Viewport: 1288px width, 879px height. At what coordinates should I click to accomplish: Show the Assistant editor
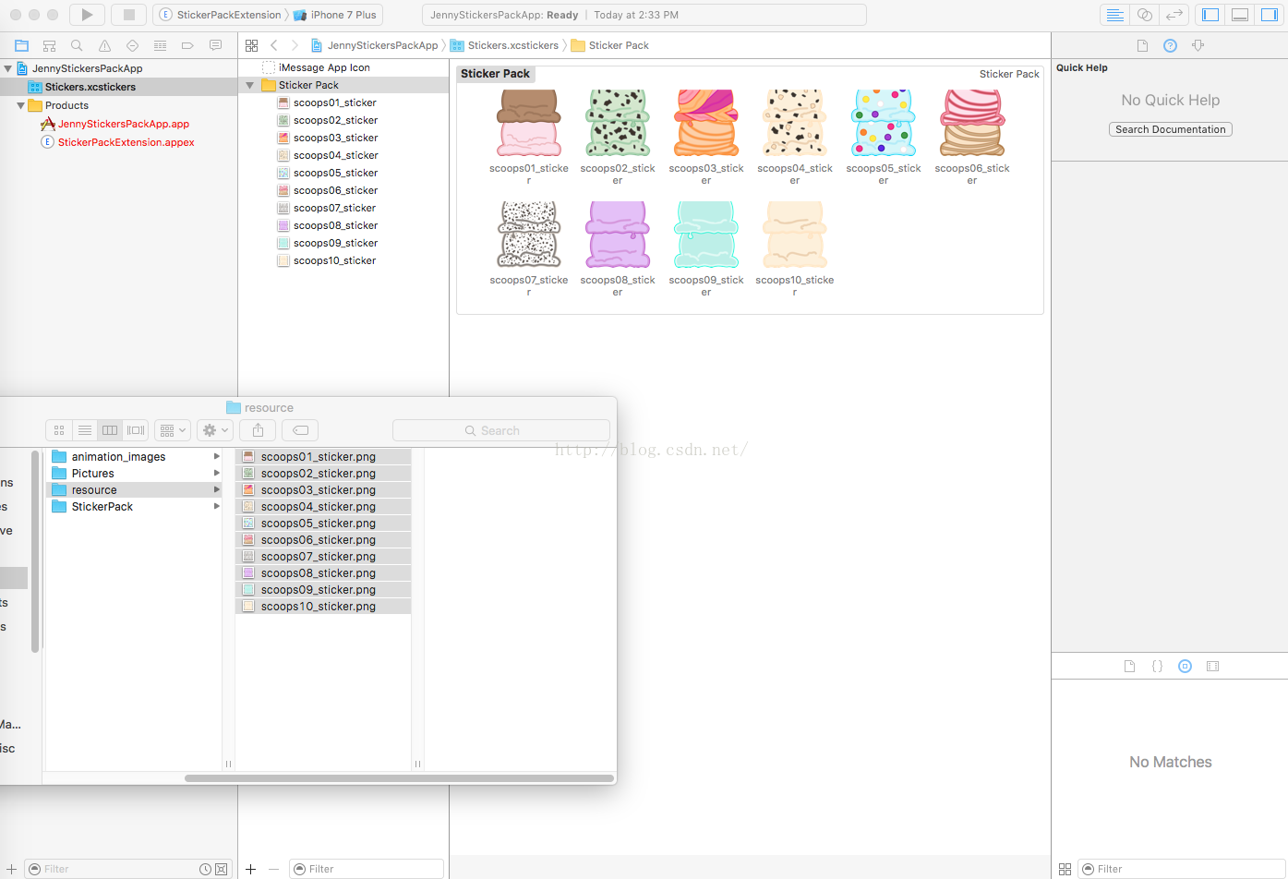point(1144,15)
